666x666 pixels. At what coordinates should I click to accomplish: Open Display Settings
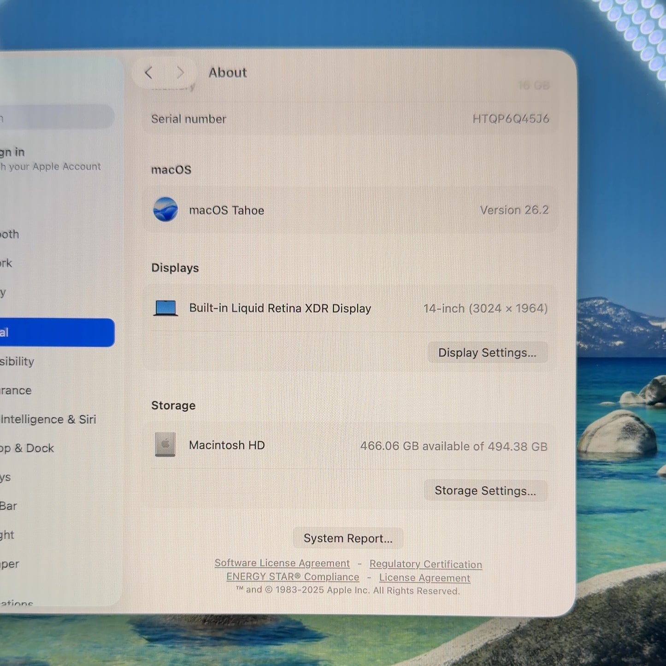pos(487,353)
